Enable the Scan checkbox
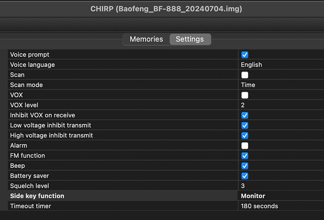The image size is (324, 220). point(245,75)
